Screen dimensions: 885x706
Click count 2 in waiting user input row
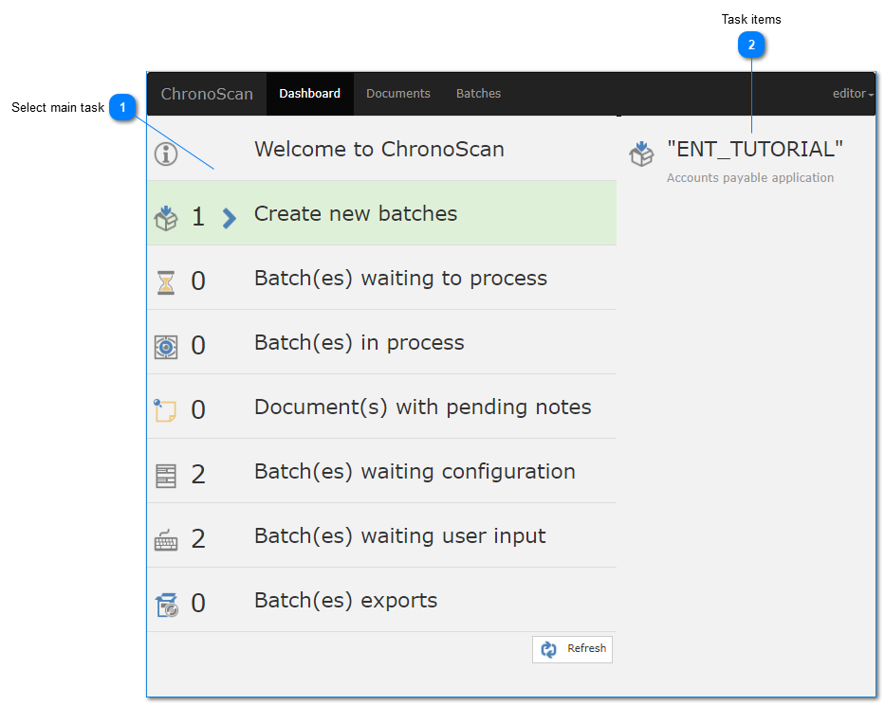pyautogui.click(x=198, y=538)
